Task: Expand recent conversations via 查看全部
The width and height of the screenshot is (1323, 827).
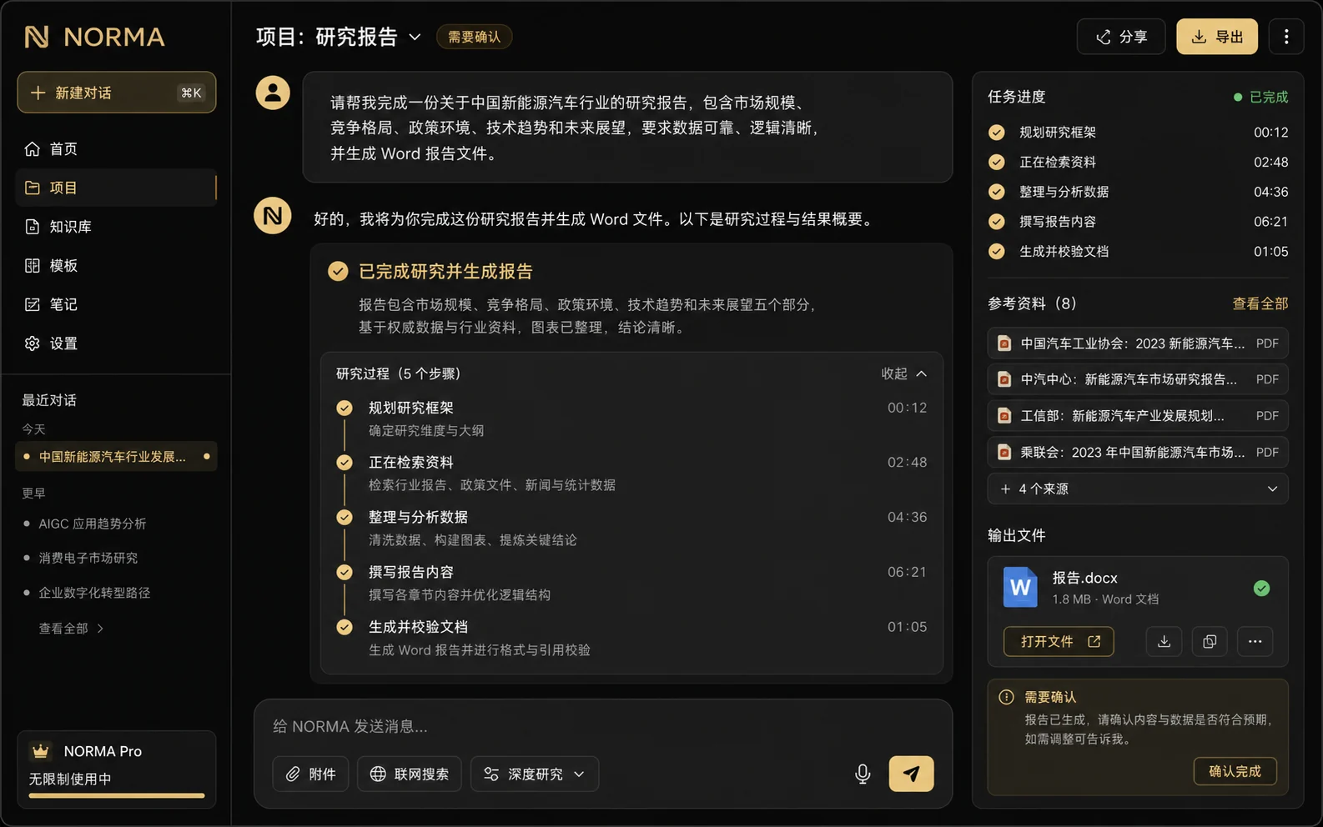Action: click(x=71, y=629)
